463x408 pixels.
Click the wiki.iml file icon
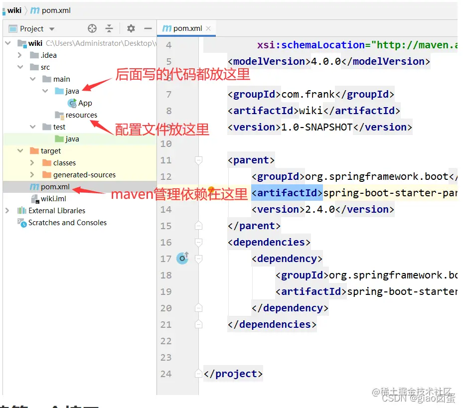pos(35,199)
